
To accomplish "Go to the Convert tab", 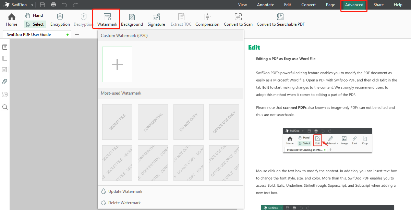I will point(309,5).
